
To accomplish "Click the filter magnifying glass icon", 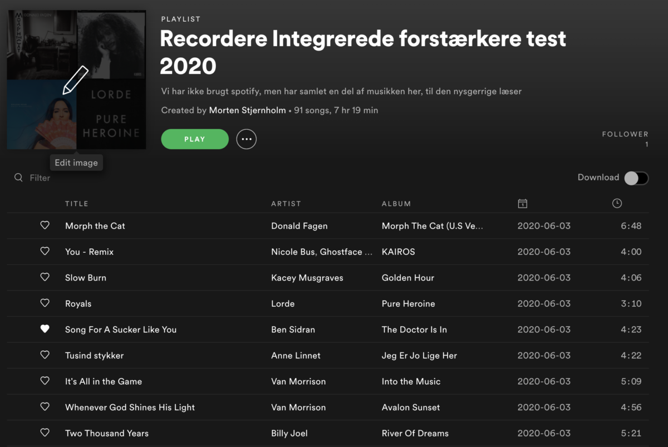I will coord(18,178).
